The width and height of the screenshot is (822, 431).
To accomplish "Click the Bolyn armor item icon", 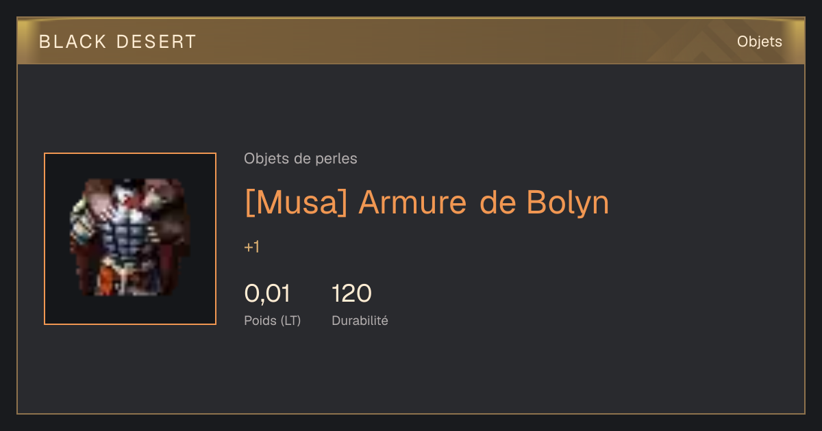I will (x=130, y=238).
